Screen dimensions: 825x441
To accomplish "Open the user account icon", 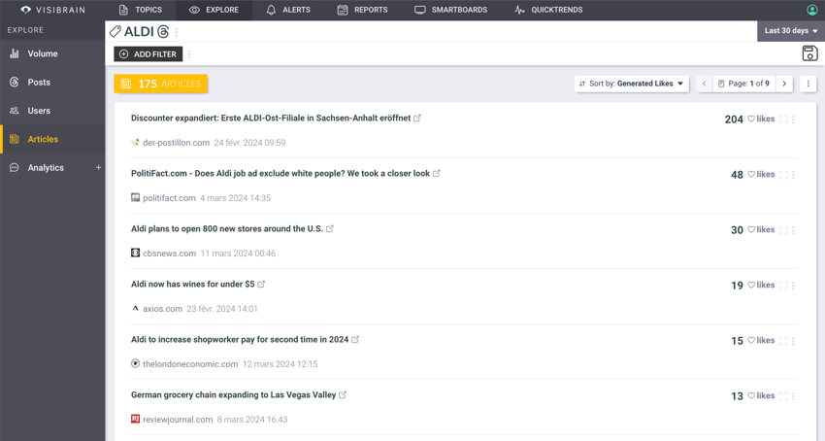I will tap(811, 10).
